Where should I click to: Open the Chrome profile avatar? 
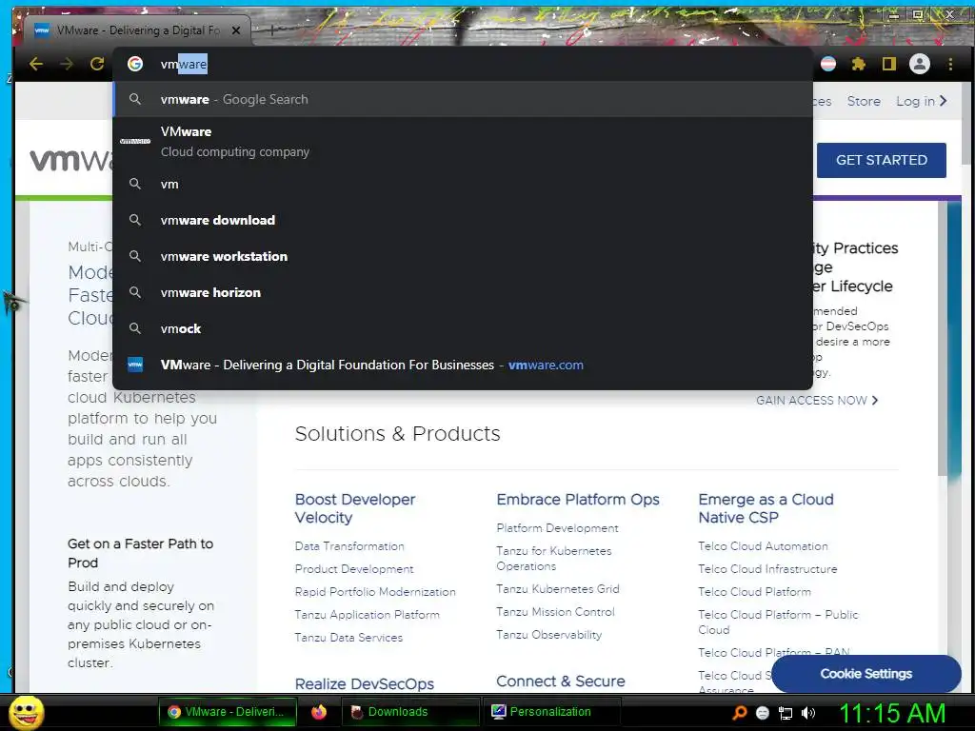tap(920, 64)
